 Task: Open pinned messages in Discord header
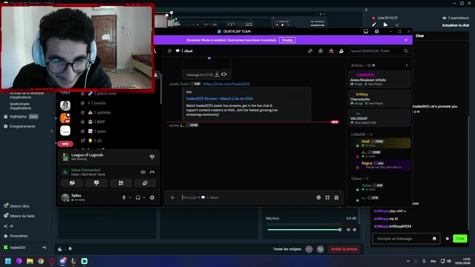coord(331,51)
